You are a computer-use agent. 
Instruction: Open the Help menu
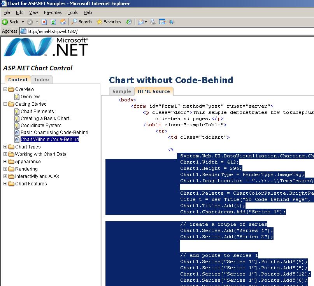tap(88, 12)
